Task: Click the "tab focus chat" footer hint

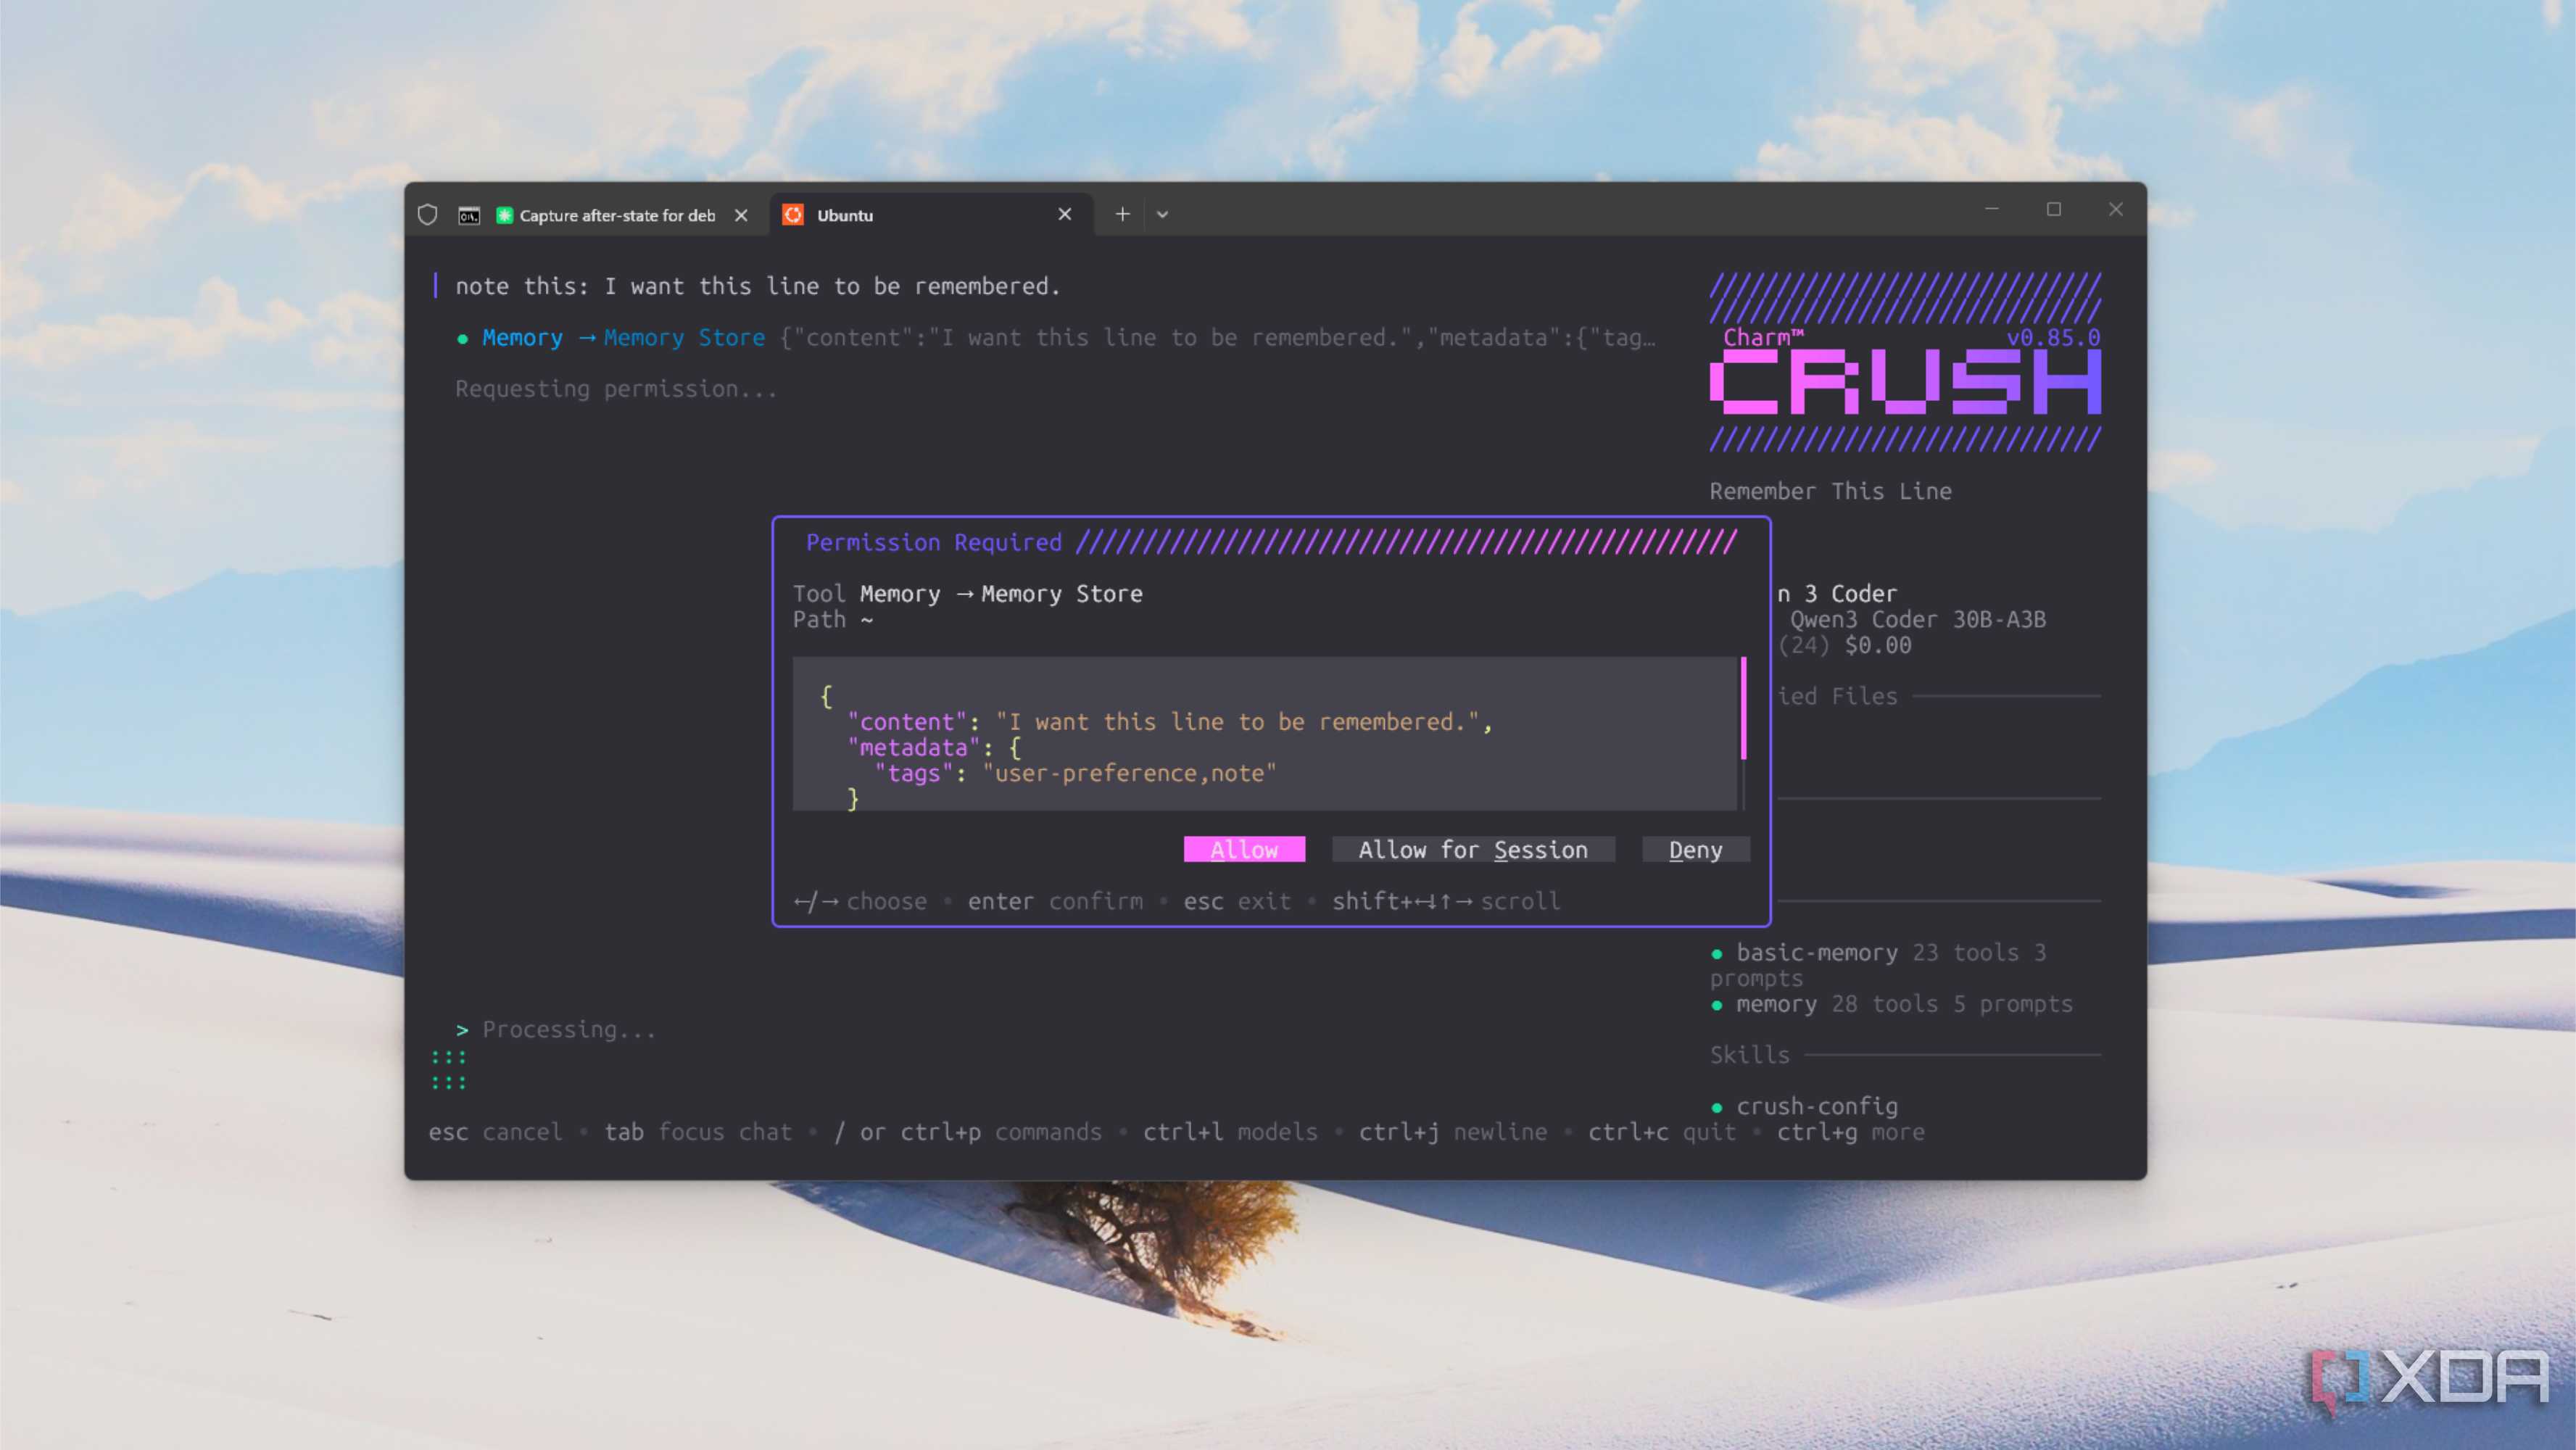Action: coord(697,1132)
